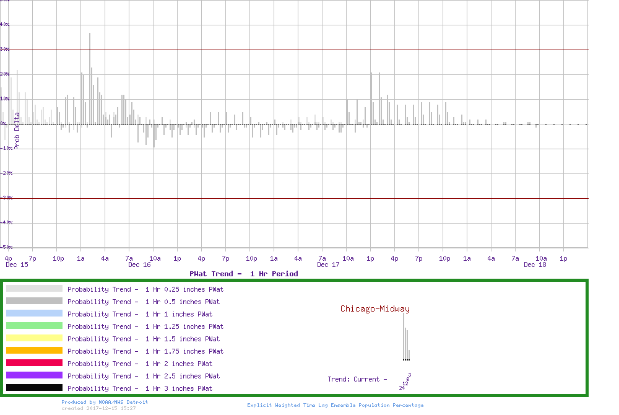Click the Dec 17 date label on axis
Screen dimensions: 619x415
coord(328,265)
